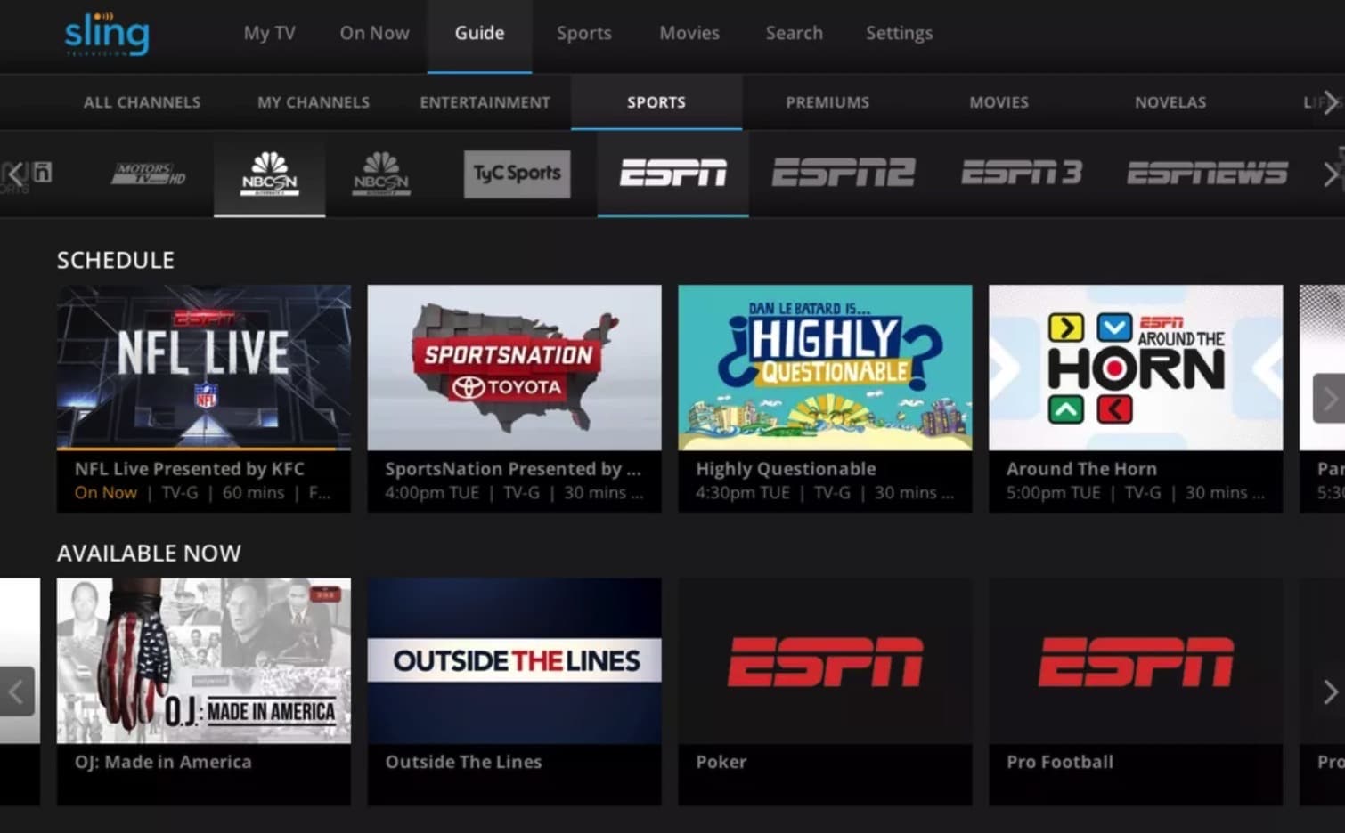
Task: Click 'NFL Live Presented by KFC' title
Action: click(190, 469)
